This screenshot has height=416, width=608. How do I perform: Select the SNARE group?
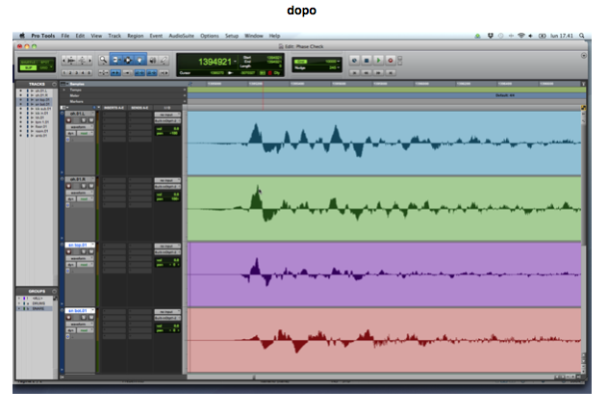click(38, 308)
